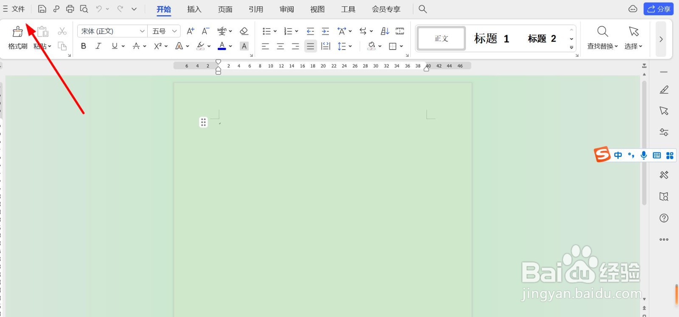Click the sidebar more options dots
Image resolution: width=679 pixels, height=317 pixels.
pyautogui.click(x=664, y=239)
